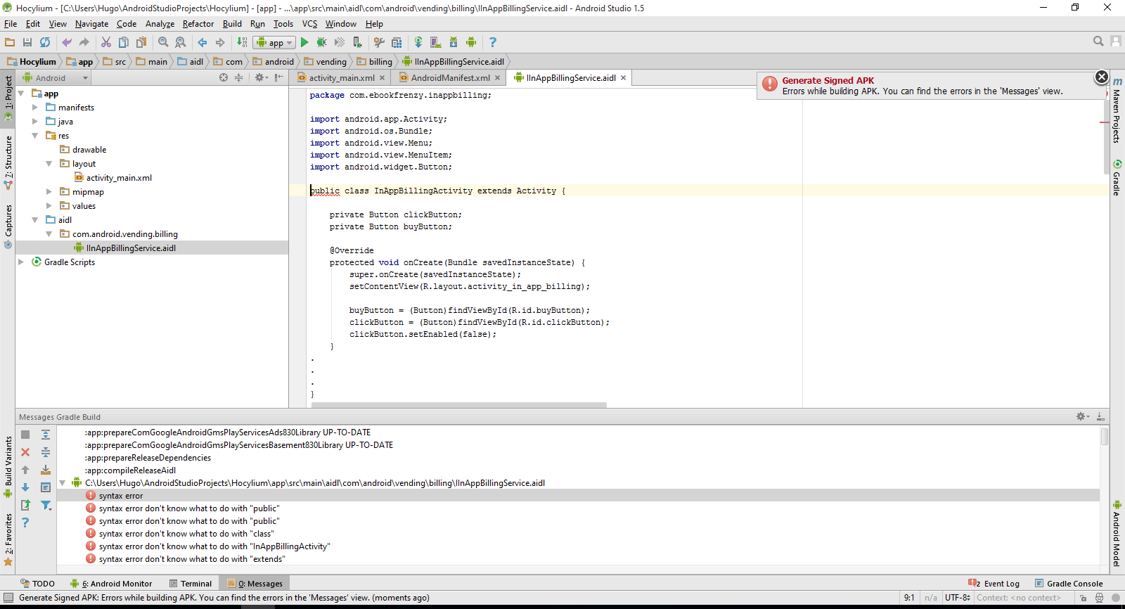Image resolution: width=1125 pixels, height=609 pixels.
Task: Collapse the app module node
Action: pos(21,94)
